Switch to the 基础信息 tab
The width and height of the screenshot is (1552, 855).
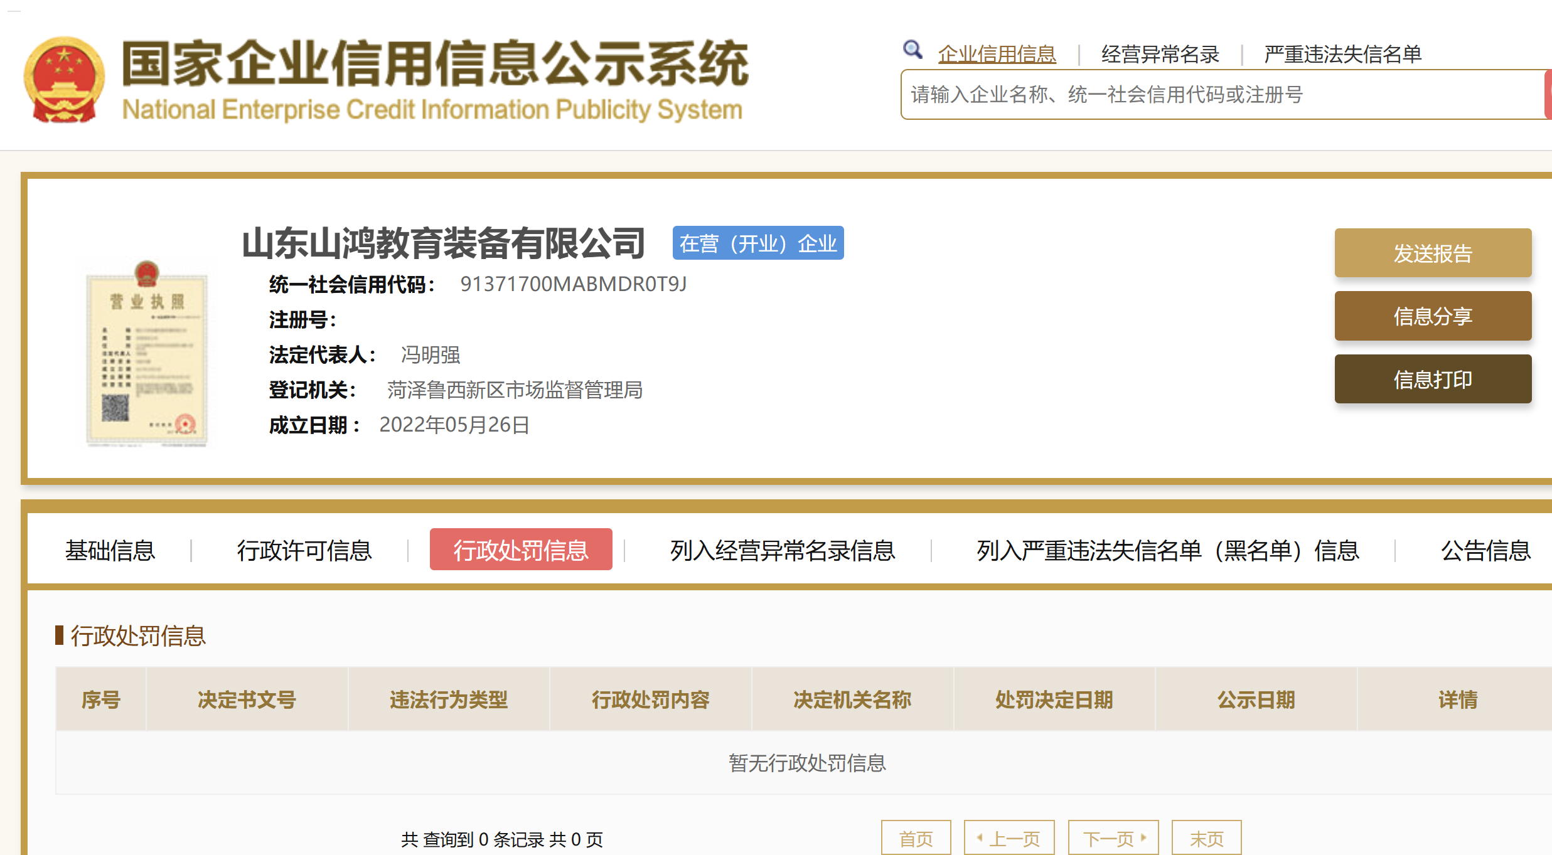(x=110, y=550)
